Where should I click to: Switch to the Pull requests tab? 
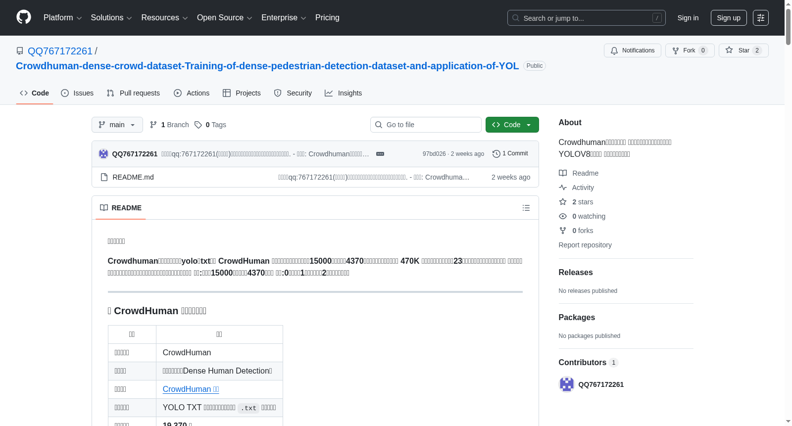133,93
